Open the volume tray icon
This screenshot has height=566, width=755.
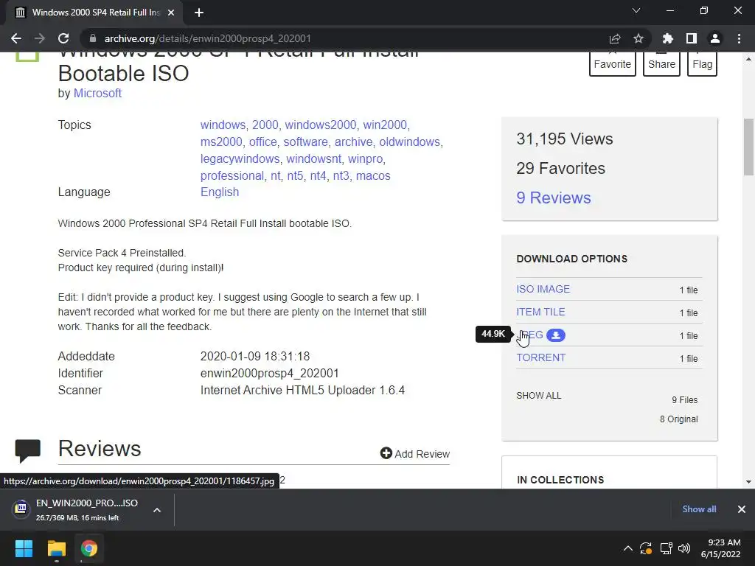pyautogui.click(x=683, y=548)
